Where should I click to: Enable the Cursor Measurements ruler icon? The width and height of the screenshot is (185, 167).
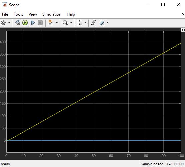pos(102,23)
